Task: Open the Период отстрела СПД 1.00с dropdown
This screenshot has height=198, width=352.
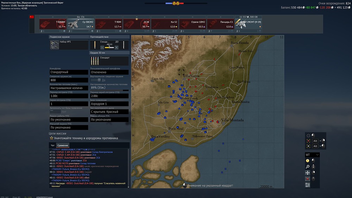Action: [x=69, y=96]
